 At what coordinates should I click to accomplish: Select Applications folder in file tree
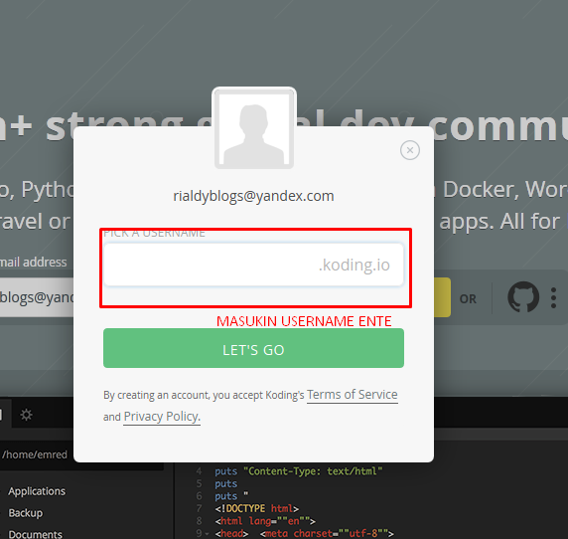point(37,491)
